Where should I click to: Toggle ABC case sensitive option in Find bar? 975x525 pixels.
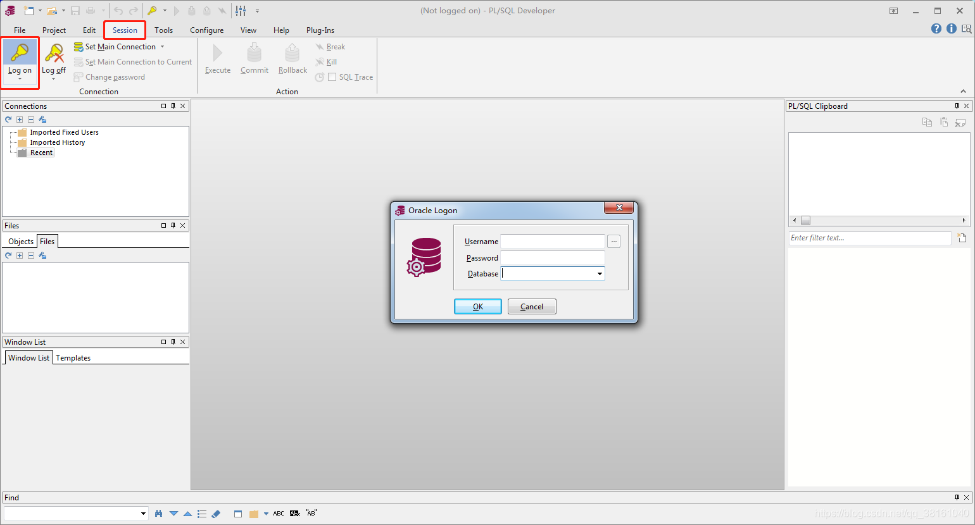click(279, 514)
